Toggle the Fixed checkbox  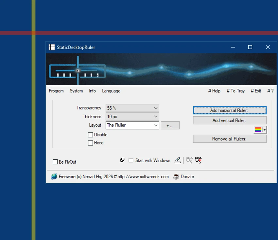tap(90, 143)
